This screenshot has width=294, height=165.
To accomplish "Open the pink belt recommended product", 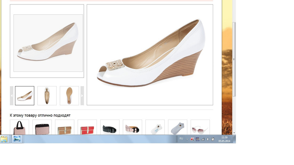I will (132, 128).
